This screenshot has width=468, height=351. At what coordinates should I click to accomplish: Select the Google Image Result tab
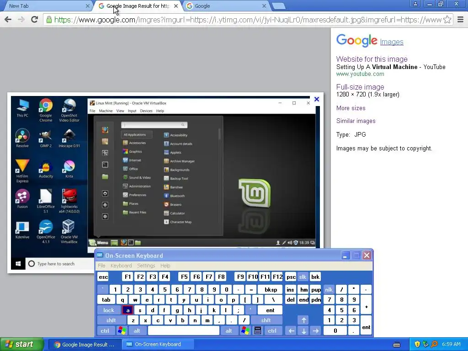(x=138, y=6)
